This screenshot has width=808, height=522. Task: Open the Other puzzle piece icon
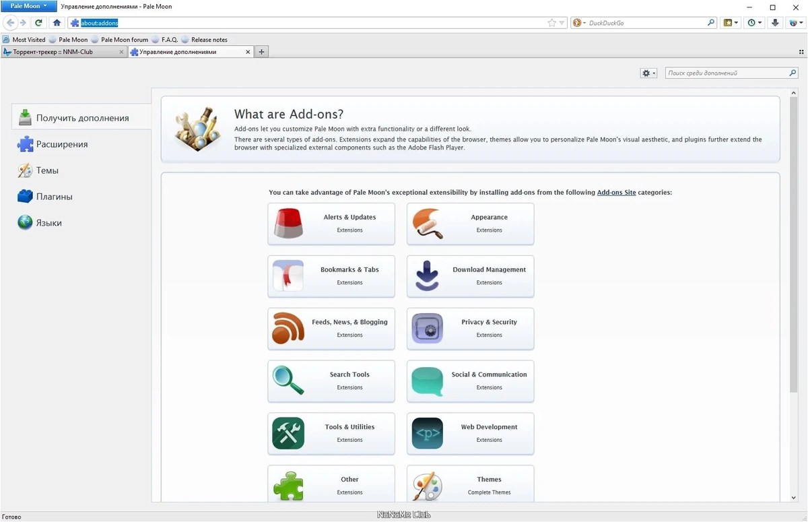point(288,486)
